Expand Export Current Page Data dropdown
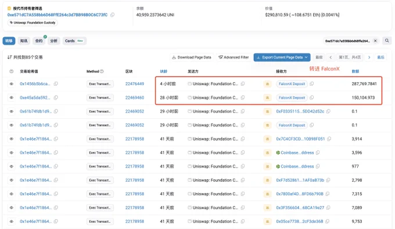395x229 pixels. coord(282,57)
